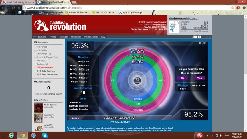The width and height of the screenshot is (247, 139).
Task: Click the red extension icon beside the star
Action: tap(238, 8)
